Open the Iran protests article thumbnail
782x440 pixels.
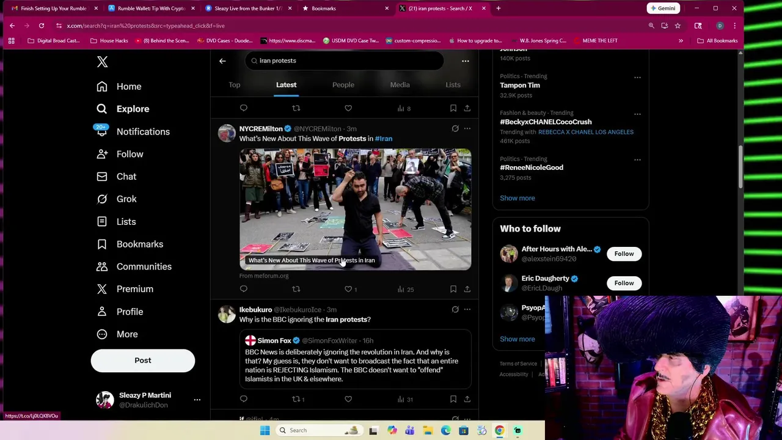point(355,209)
